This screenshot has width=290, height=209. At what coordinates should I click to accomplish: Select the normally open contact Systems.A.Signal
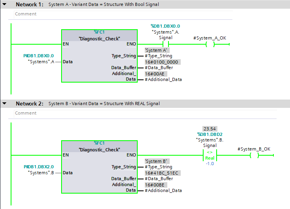tap(165, 44)
